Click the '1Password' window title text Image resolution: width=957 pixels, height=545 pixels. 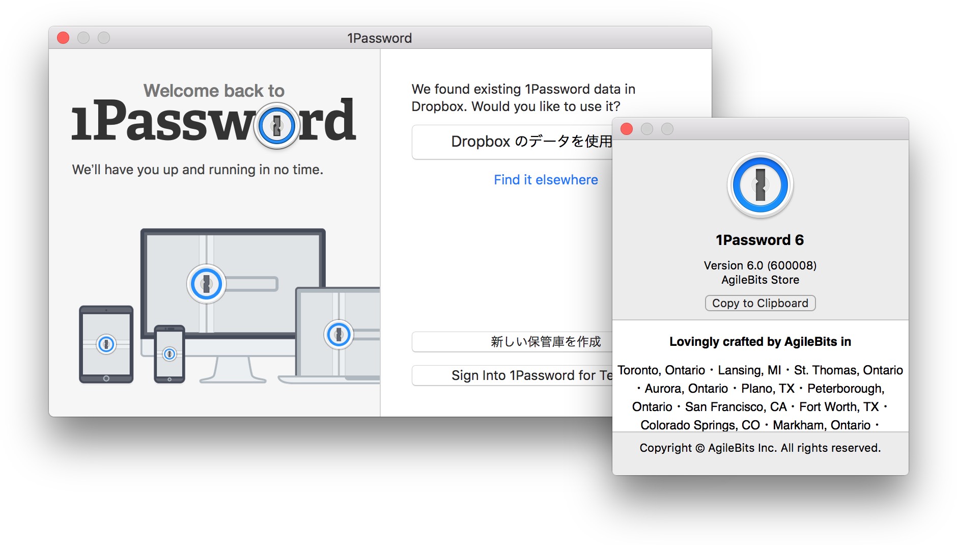point(380,38)
